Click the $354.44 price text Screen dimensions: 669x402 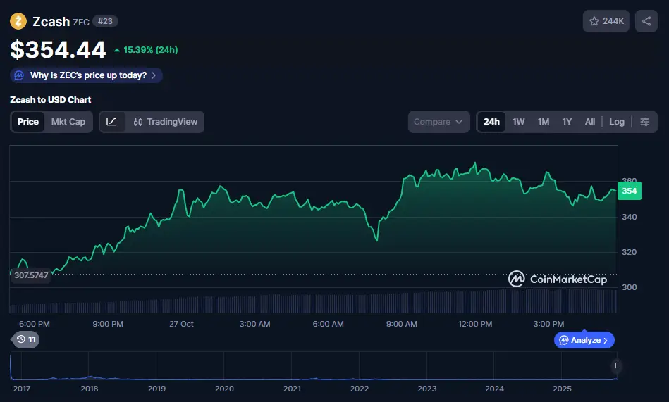(x=58, y=49)
